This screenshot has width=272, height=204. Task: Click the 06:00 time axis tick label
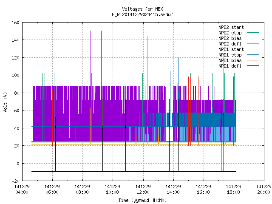tap(52, 192)
